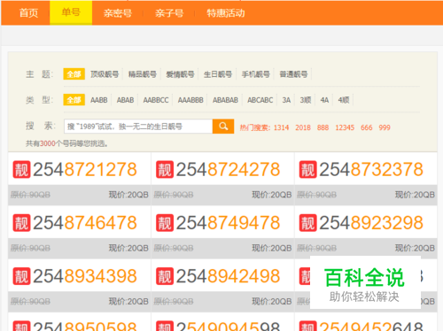Select the 单号 tab
Image resolution: width=443 pixels, height=331 pixels.
pos(71,12)
